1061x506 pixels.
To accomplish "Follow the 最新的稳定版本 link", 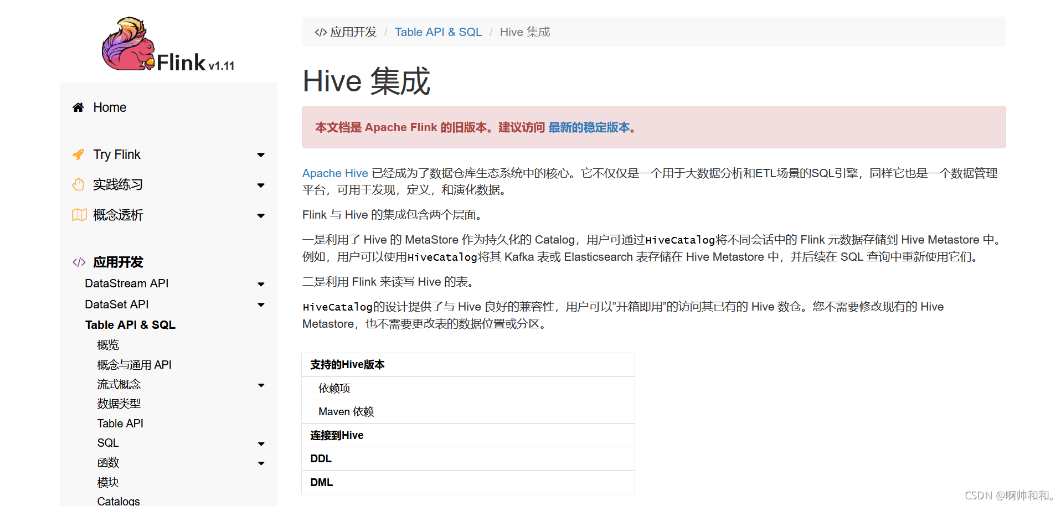I will (x=589, y=127).
